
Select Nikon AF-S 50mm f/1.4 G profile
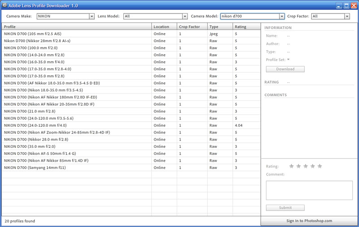coord(131,154)
